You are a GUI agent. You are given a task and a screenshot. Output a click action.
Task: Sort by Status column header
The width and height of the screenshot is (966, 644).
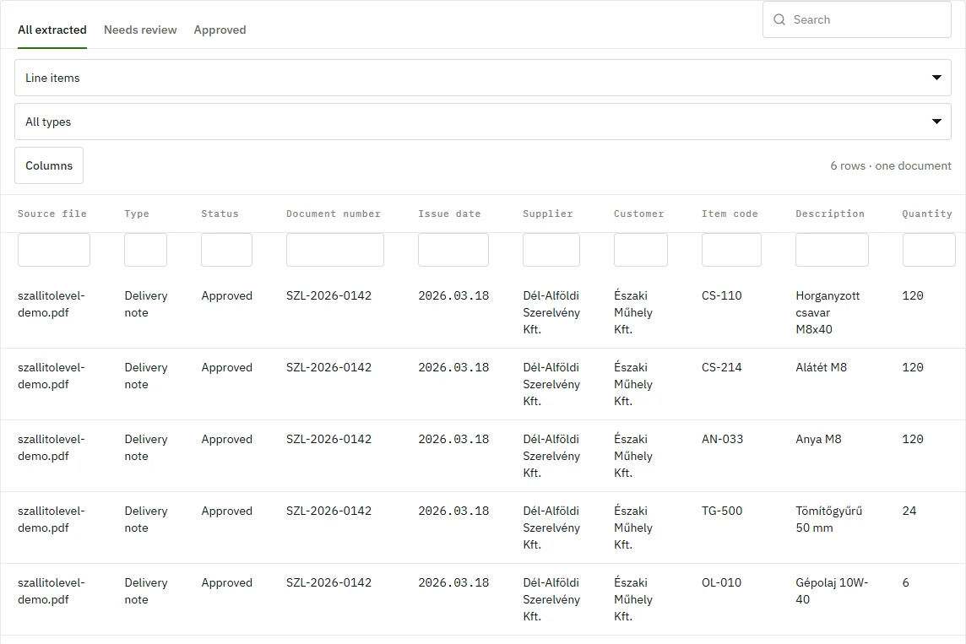pos(220,214)
